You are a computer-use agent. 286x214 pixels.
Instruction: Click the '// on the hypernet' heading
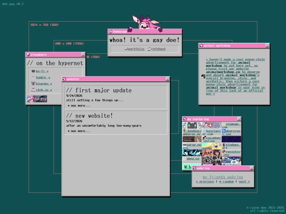click(55, 63)
